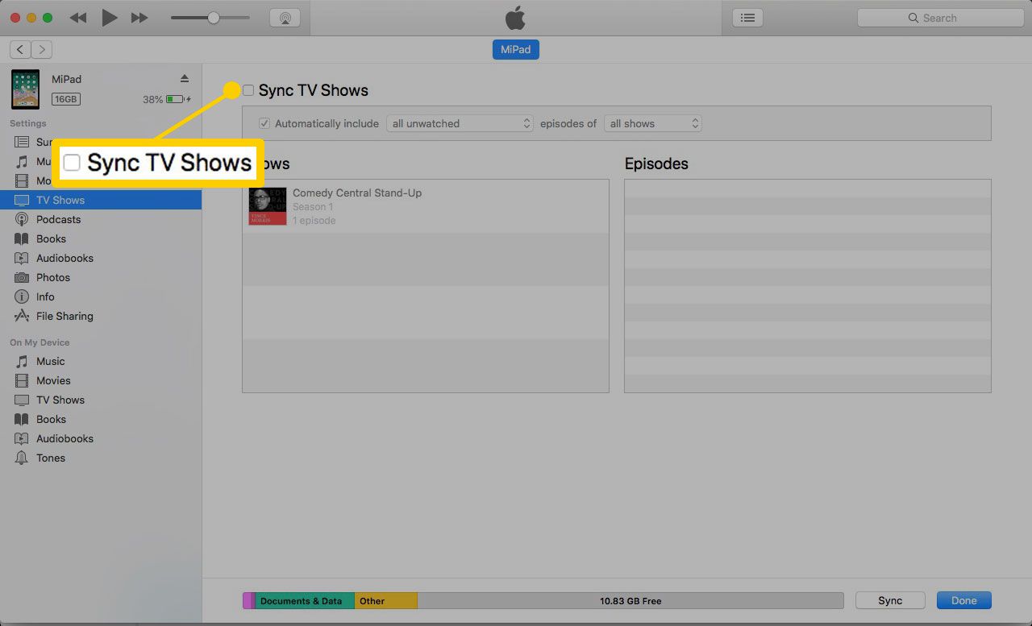Open Audiobooks under Settings
The height and width of the screenshot is (626, 1032).
(x=101, y=258)
